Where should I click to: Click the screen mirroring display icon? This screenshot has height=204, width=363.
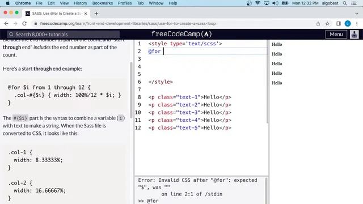(266, 3)
